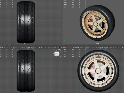Toggle resolution gate in side view toolbar
The width and height of the screenshot is (124, 93).
[90, 48]
